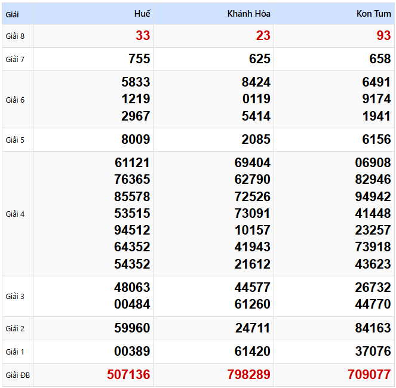The height and width of the screenshot is (388, 396).
Task: Click Kon Tum special prize 709077
Action: coord(369,375)
